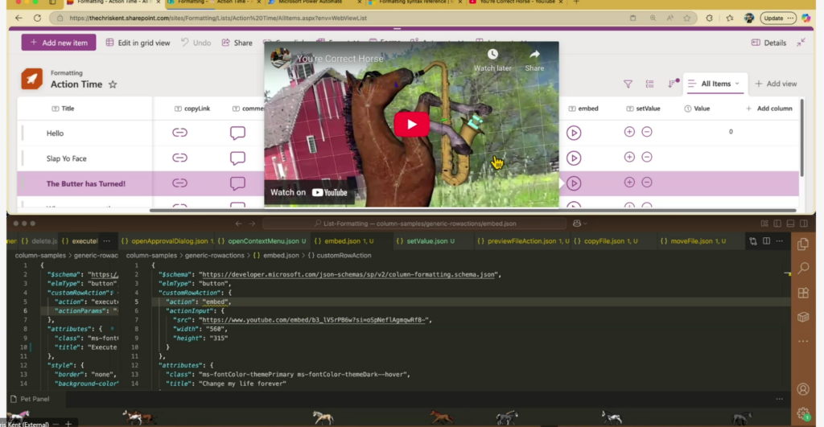Click the embed play icon for Slap Yo Face

click(x=574, y=158)
